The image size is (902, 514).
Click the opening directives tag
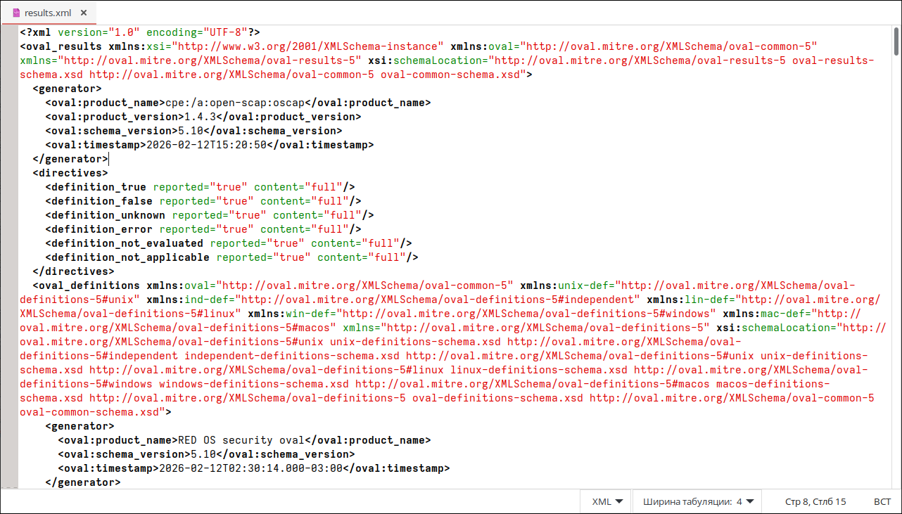pyautogui.click(x=70, y=173)
